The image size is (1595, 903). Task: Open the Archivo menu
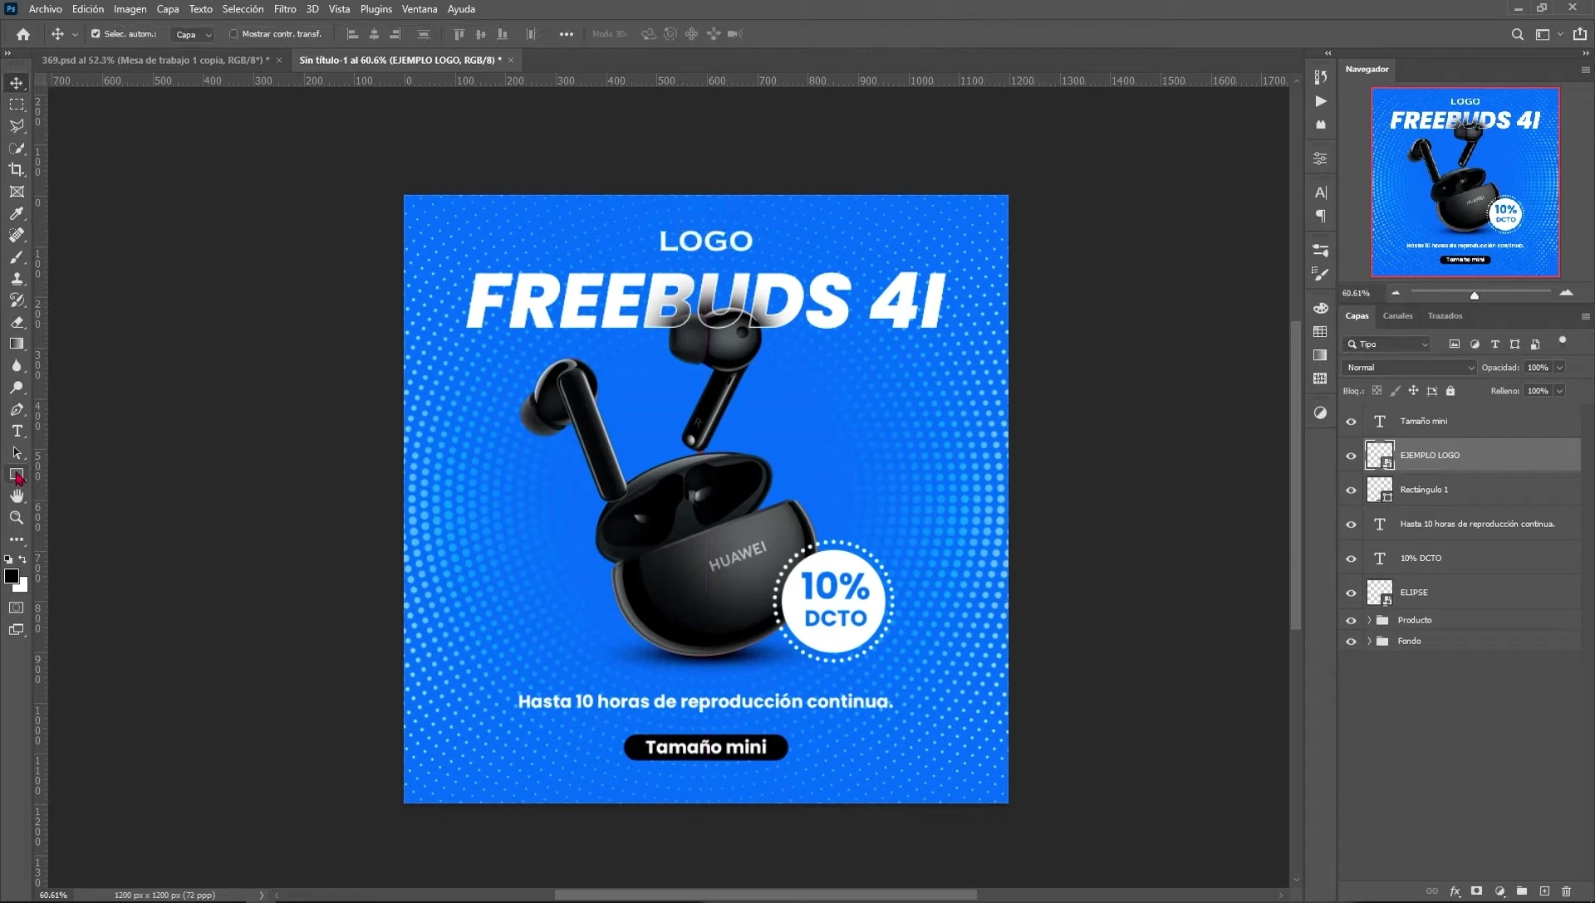pos(45,9)
